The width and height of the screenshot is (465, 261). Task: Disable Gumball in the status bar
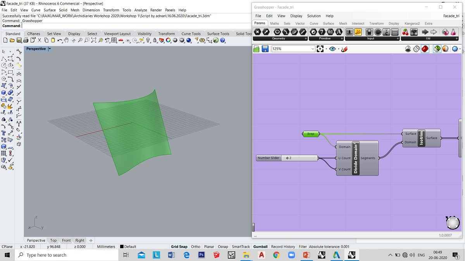[x=260, y=247]
